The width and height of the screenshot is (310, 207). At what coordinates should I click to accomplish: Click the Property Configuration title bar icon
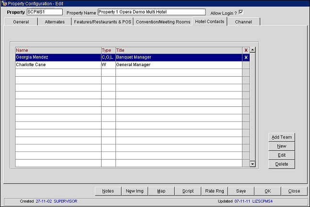(4, 3)
